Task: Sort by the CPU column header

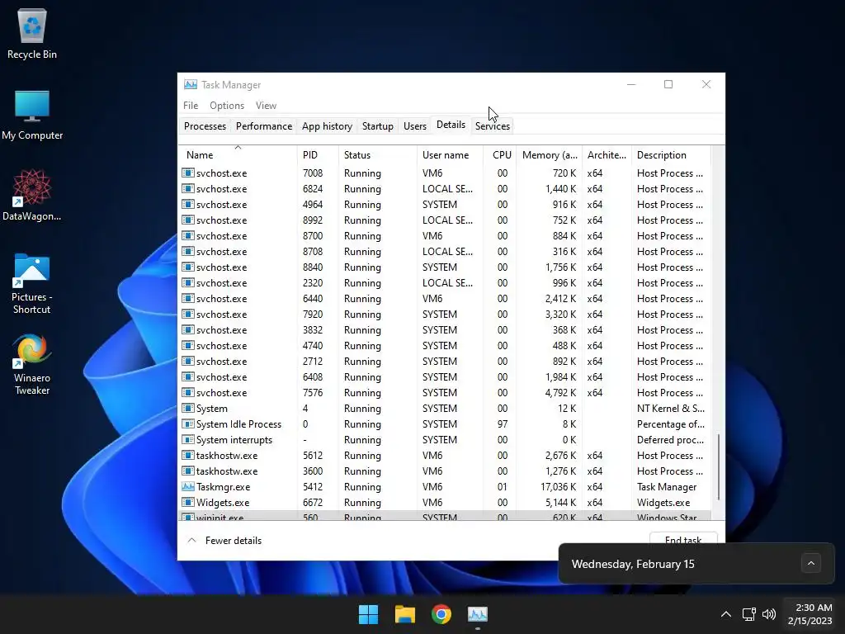Action: [499, 154]
